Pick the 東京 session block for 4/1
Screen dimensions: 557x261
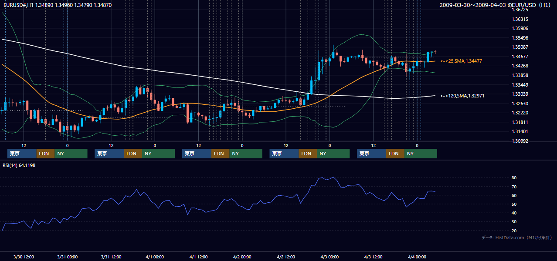pyautogui.click(x=197, y=154)
